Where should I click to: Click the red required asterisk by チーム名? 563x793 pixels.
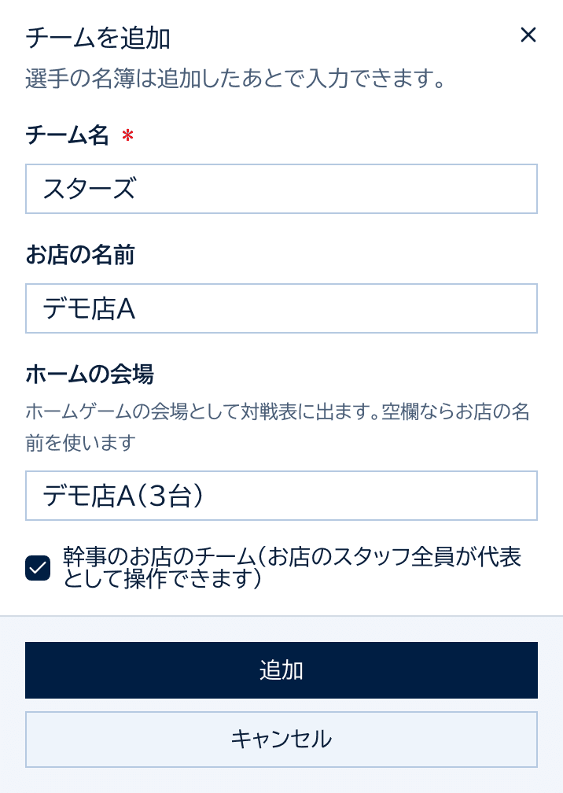point(128,135)
